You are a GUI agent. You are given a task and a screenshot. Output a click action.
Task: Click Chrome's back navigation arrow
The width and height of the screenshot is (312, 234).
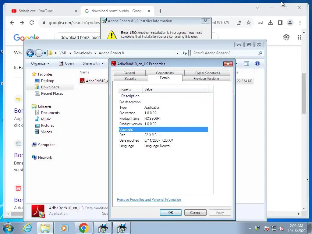pyautogui.click(x=12, y=23)
